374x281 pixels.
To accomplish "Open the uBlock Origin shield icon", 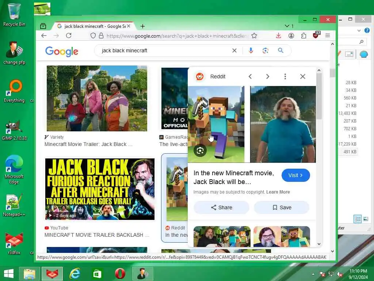I will tap(316, 35).
